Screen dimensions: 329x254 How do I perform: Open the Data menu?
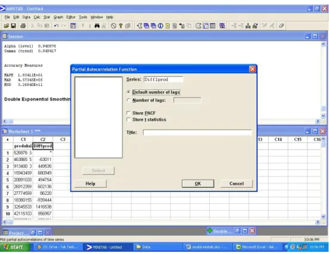click(26, 17)
